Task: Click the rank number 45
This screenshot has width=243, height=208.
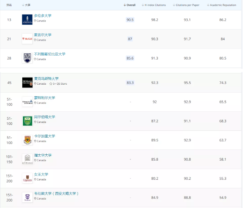Action: [9, 83]
